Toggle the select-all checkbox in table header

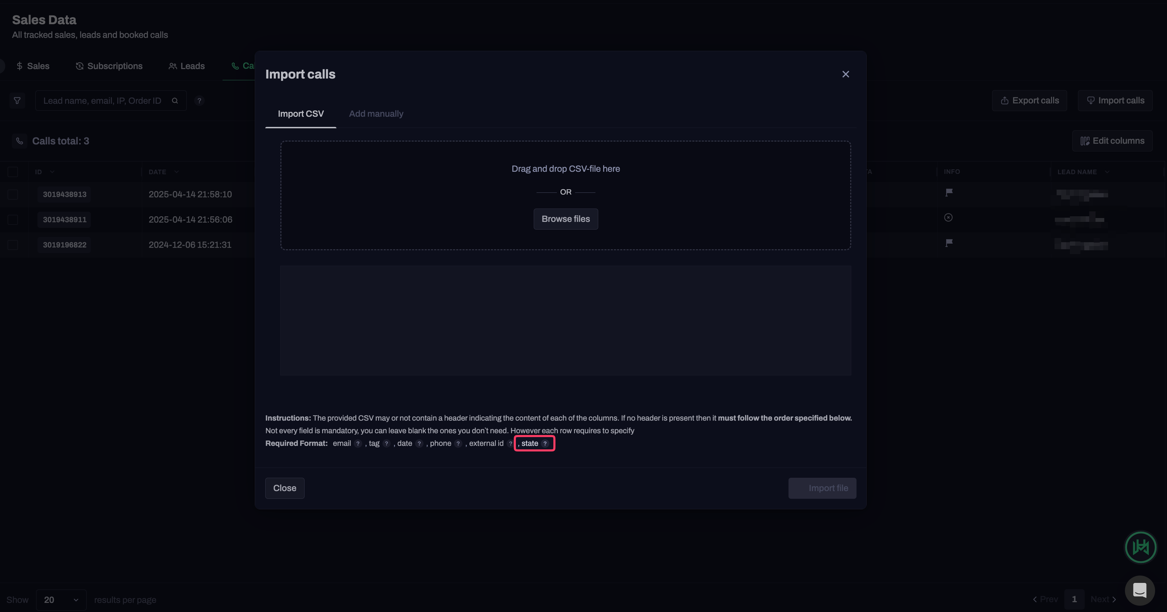click(x=13, y=172)
